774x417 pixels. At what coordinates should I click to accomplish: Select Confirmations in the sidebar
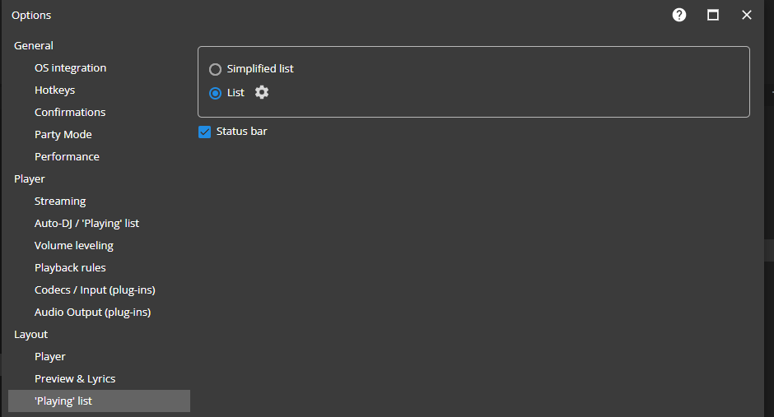[x=70, y=113]
